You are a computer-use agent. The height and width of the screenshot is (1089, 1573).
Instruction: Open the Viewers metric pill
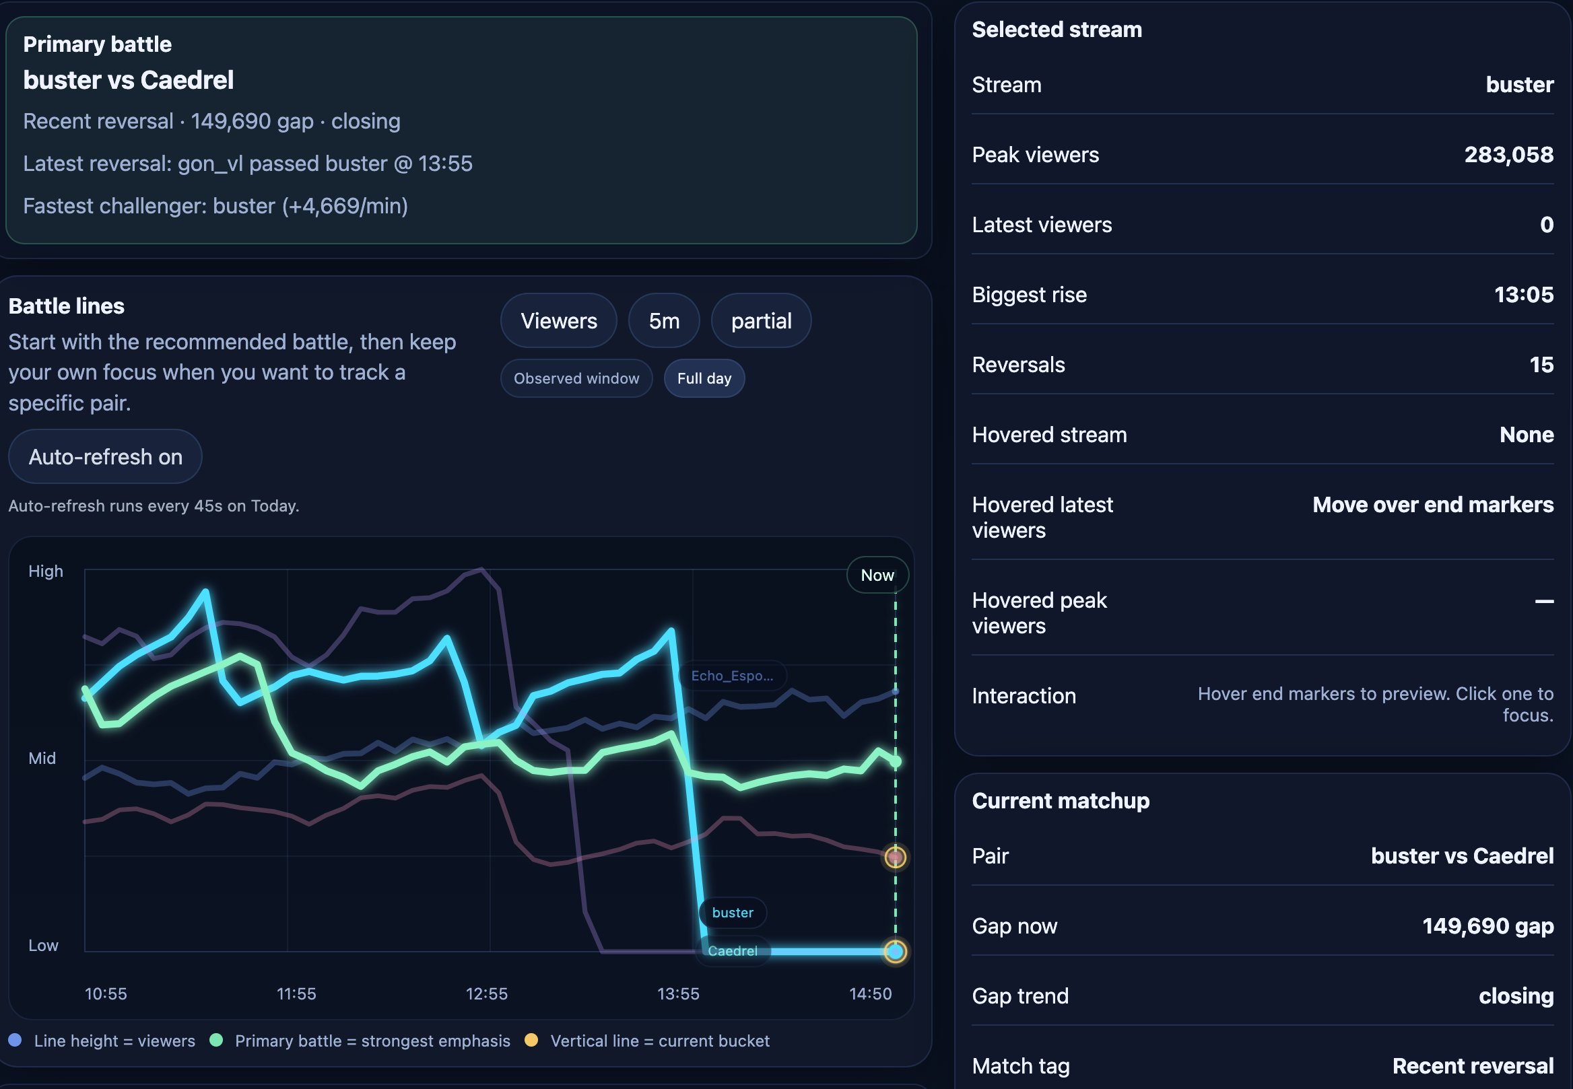click(558, 320)
